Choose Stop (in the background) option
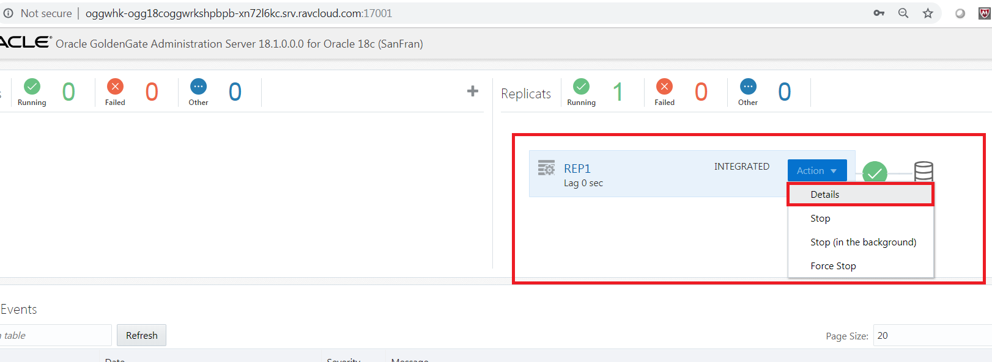This screenshot has width=992, height=362. pyautogui.click(x=861, y=242)
